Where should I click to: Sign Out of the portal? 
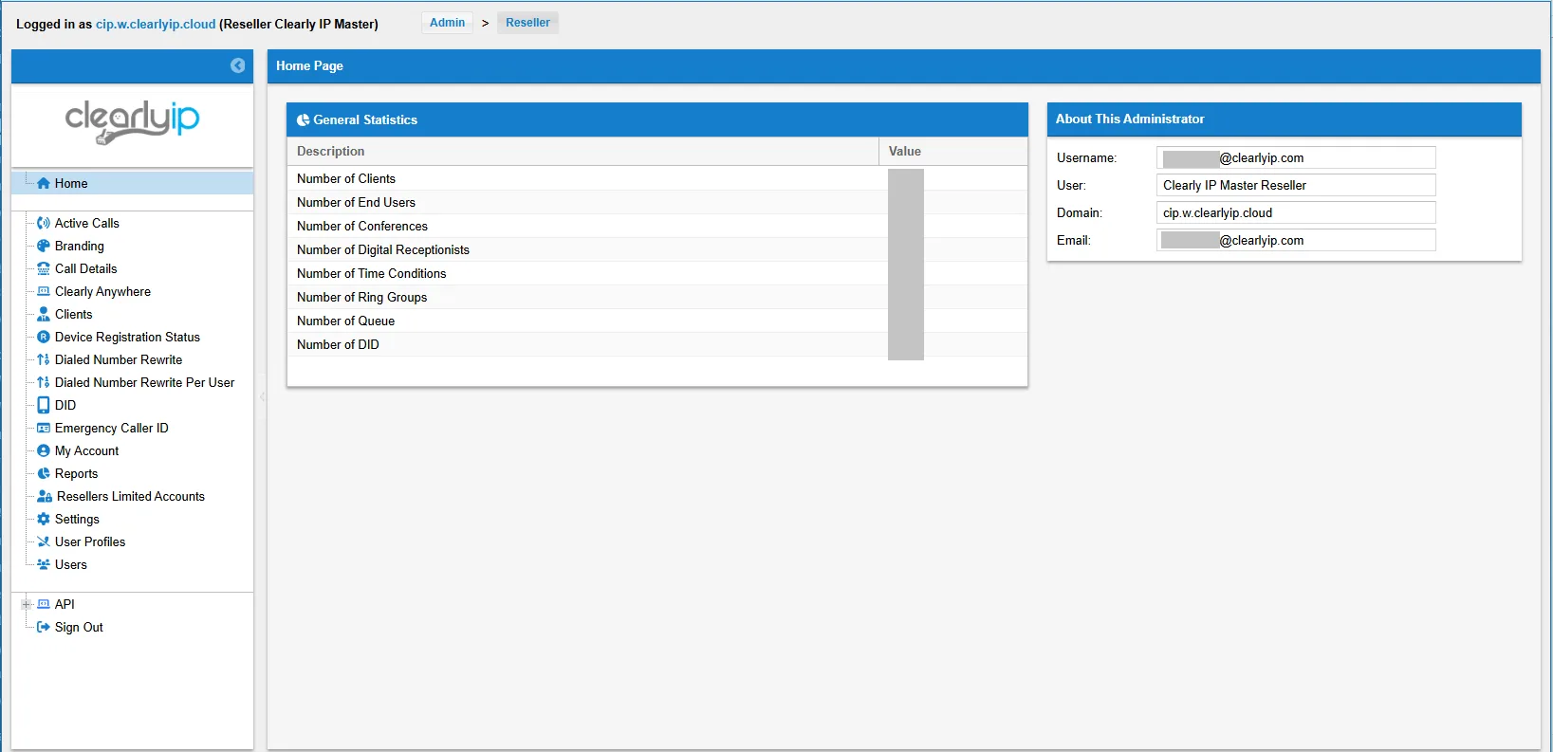[79, 627]
